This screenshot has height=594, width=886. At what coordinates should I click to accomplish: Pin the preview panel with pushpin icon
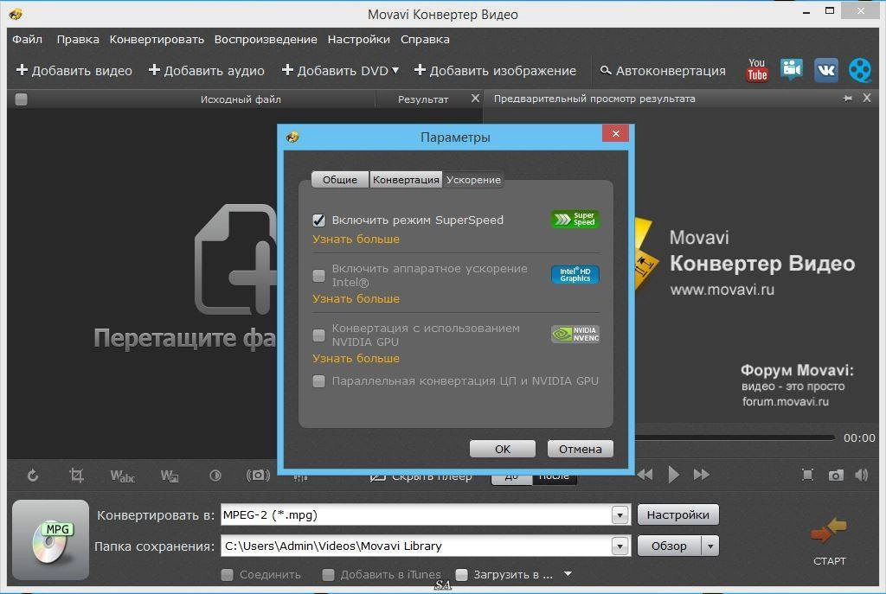[847, 99]
